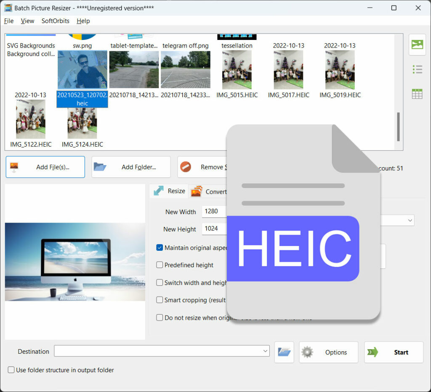Image resolution: width=431 pixels, height=392 pixels.
Task: Toggle Maintain original aspect ratio checkbox
Action: (x=160, y=248)
